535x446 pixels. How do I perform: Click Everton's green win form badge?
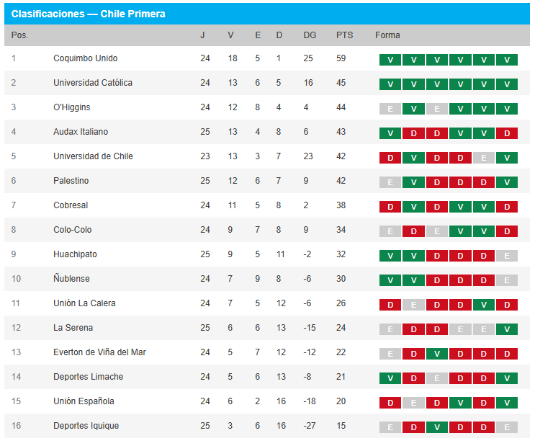point(436,354)
